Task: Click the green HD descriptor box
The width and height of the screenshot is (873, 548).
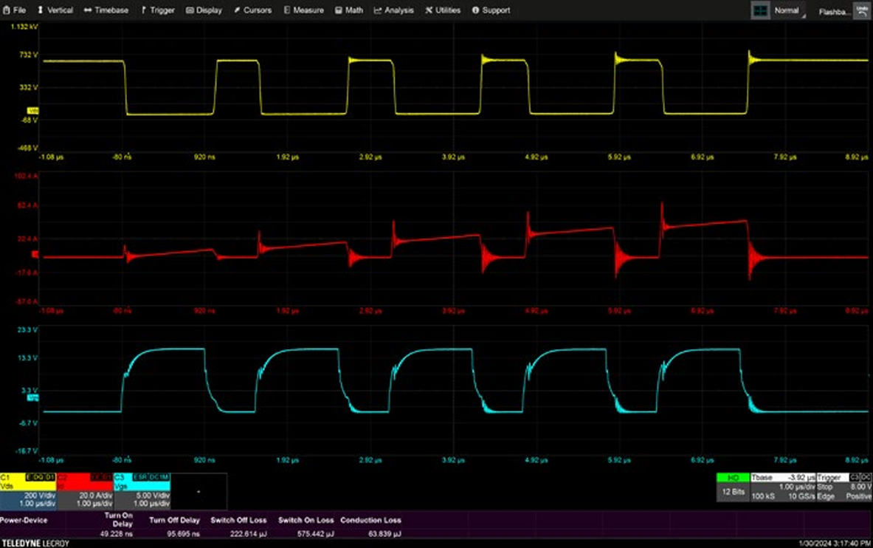Action: (733, 478)
